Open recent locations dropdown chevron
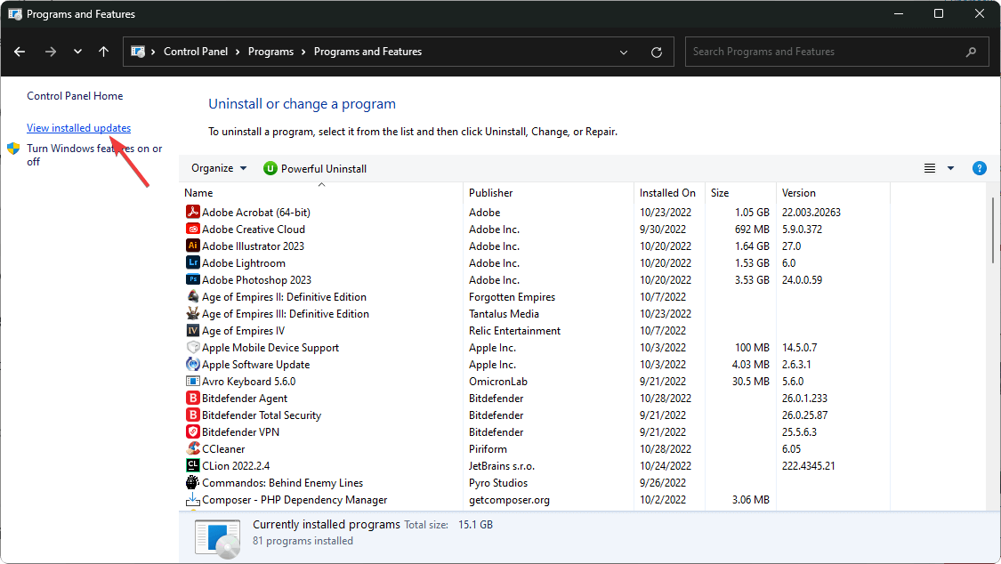 pyautogui.click(x=78, y=52)
